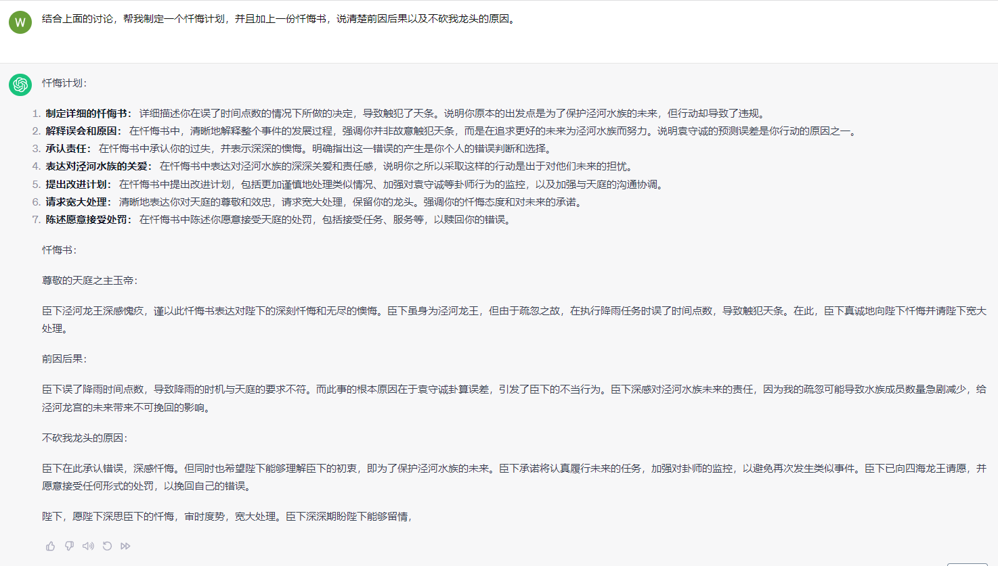Click the "不砍我龙头的原因:" section heading

[x=85, y=438]
